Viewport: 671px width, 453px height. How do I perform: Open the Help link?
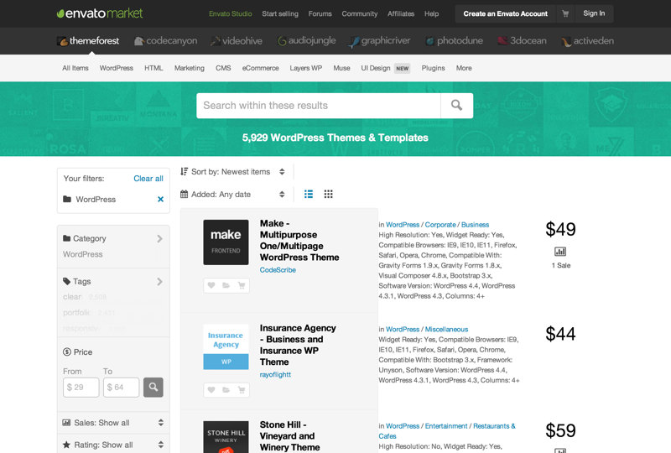coord(431,13)
